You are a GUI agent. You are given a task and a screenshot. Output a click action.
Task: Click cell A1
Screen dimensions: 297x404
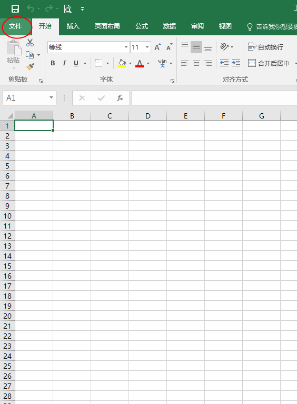point(34,125)
